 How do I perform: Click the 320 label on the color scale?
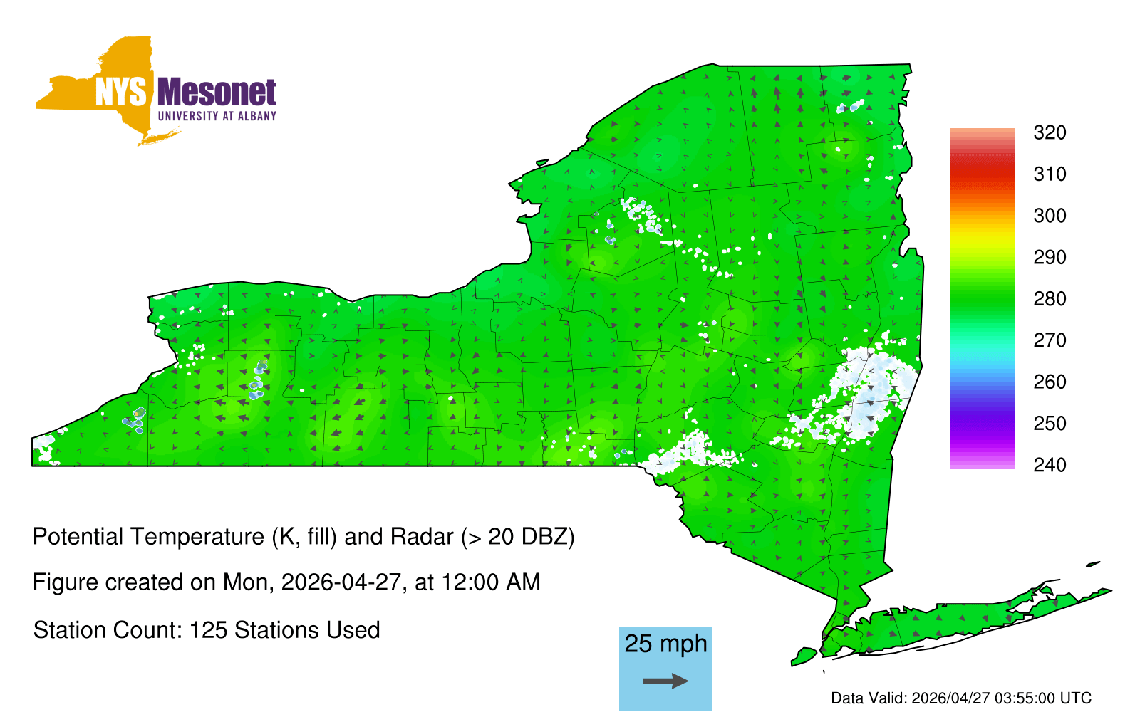pyautogui.click(x=1050, y=133)
